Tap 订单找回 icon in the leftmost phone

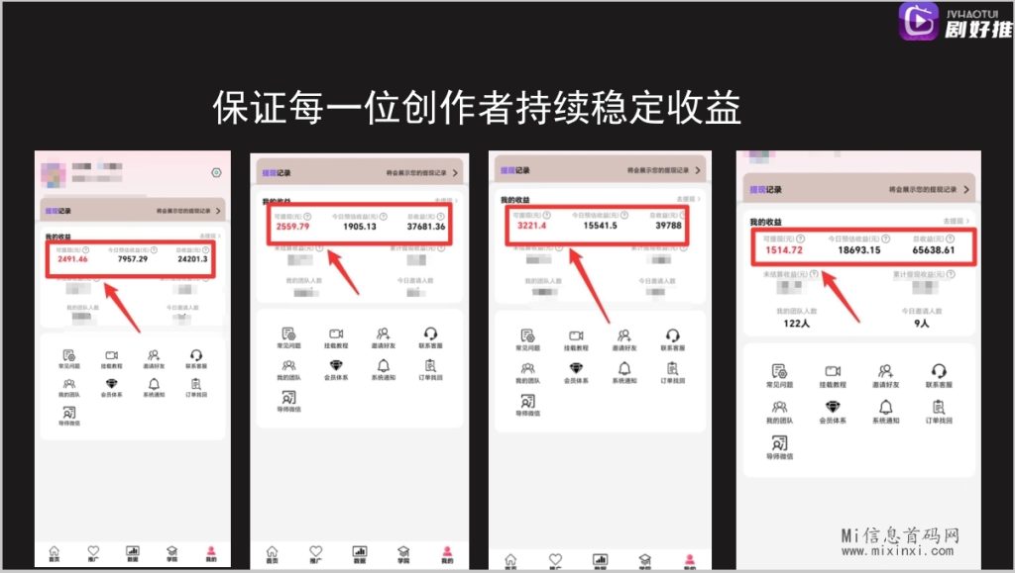(195, 384)
